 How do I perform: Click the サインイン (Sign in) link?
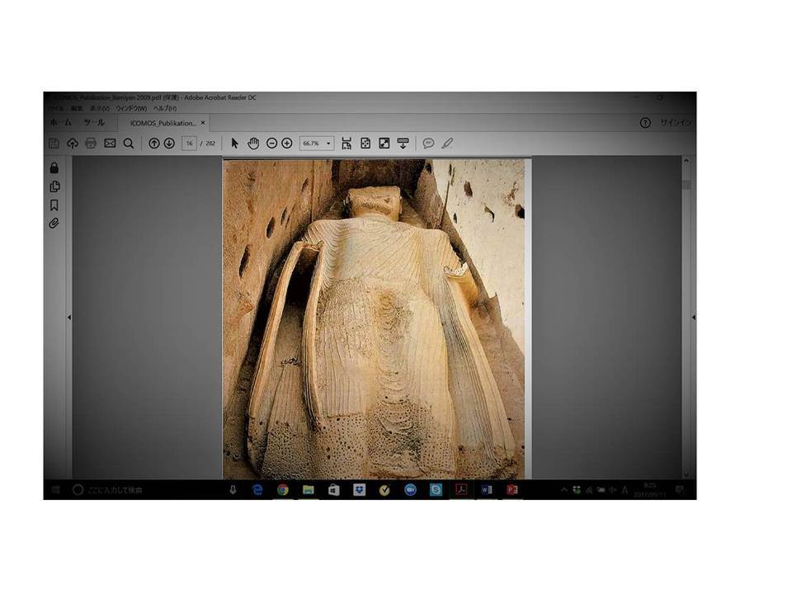676,123
